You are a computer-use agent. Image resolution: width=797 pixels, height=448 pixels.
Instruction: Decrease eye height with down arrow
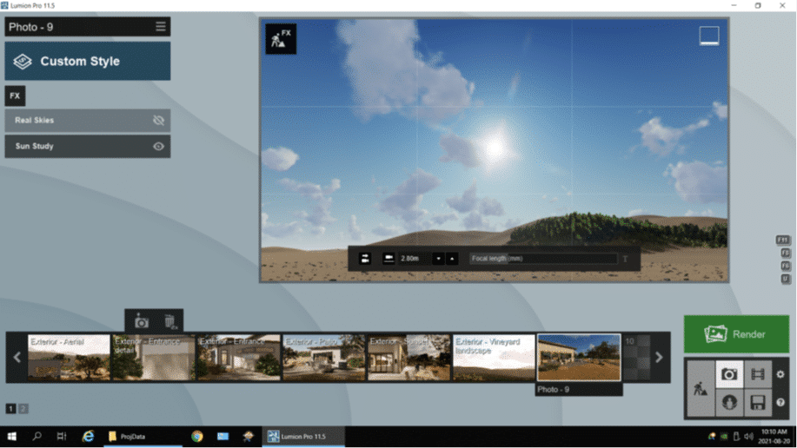click(438, 259)
